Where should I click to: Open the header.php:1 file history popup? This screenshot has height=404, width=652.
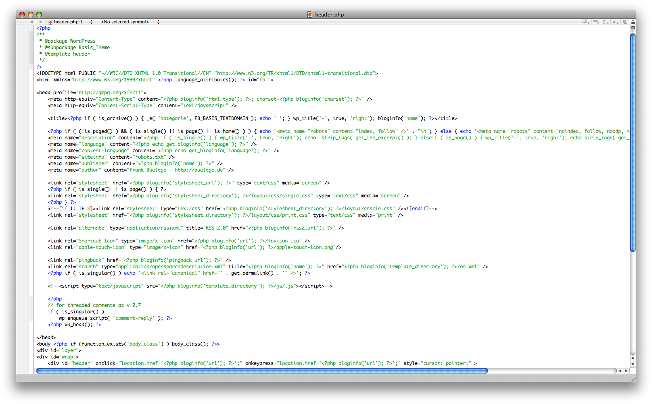71,22
